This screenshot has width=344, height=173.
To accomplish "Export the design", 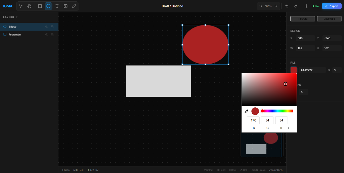I will (332, 6).
